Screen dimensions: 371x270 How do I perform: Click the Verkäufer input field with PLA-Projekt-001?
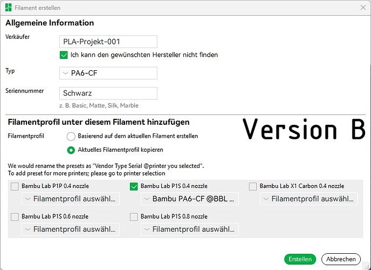point(108,42)
